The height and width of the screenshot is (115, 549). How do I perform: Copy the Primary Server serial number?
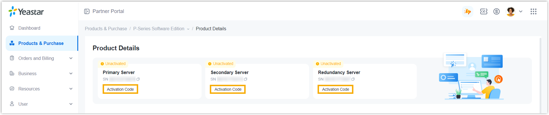pyautogui.click(x=138, y=79)
